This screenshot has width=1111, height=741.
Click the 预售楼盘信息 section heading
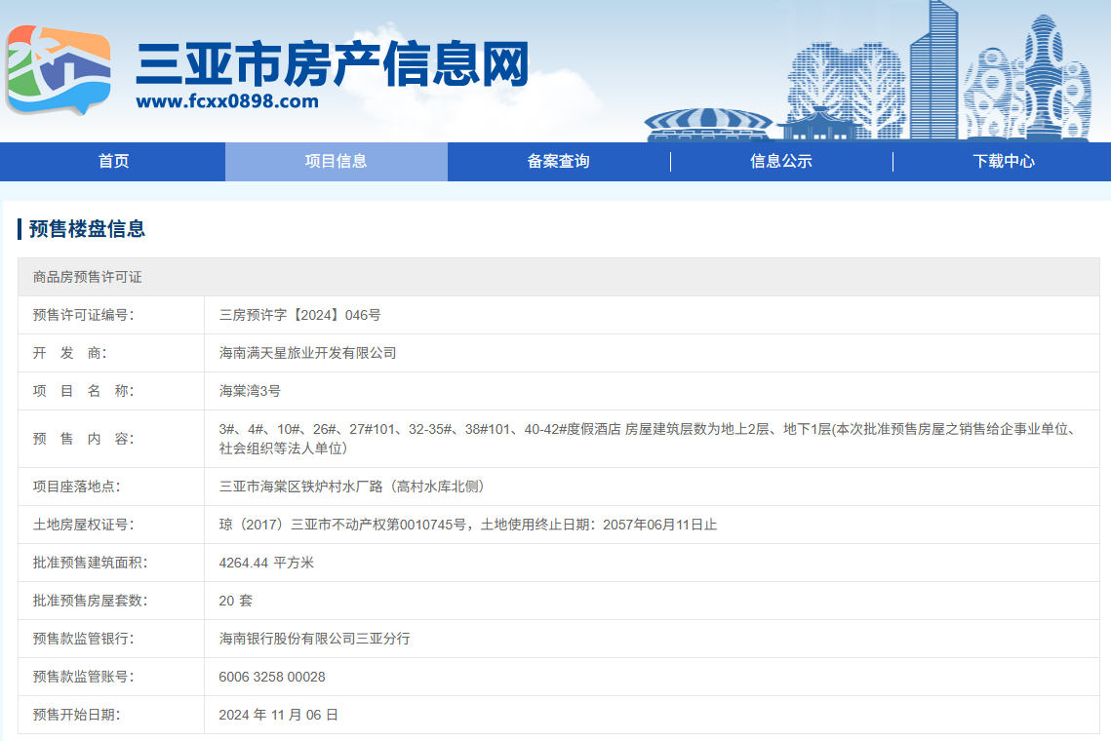tap(87, 229)
